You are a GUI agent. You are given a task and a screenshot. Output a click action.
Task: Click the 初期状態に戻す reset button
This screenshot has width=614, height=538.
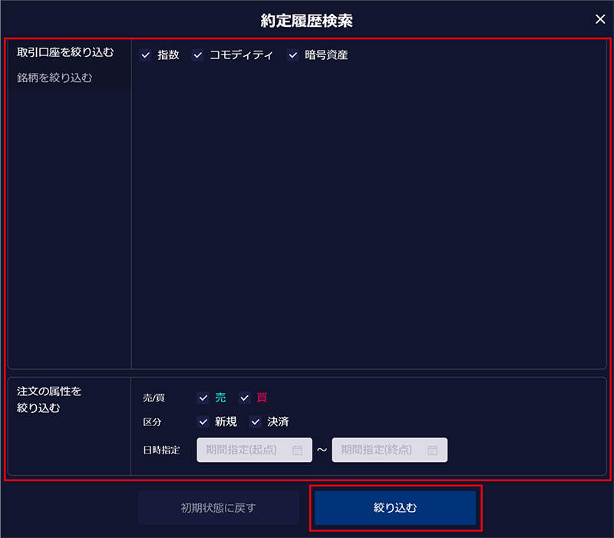pos(219,508)
